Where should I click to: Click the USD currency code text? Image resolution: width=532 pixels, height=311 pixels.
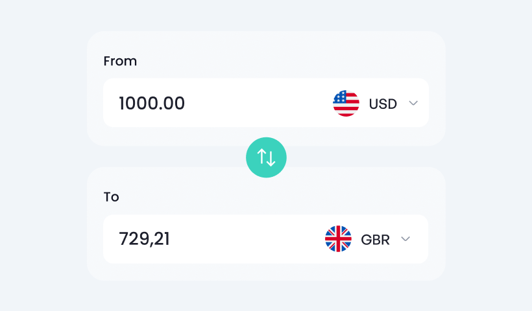coord(383,104)
